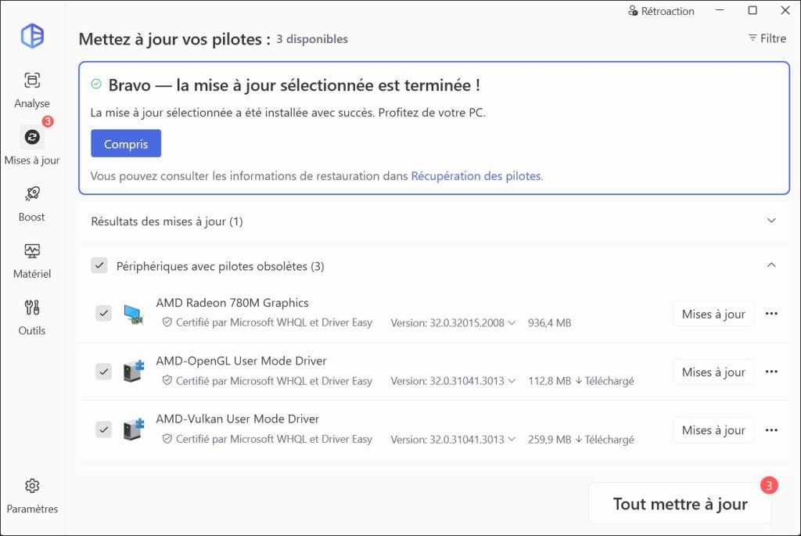
Task: Click the Driver Easy logo icon
Action: coord(32,36)
